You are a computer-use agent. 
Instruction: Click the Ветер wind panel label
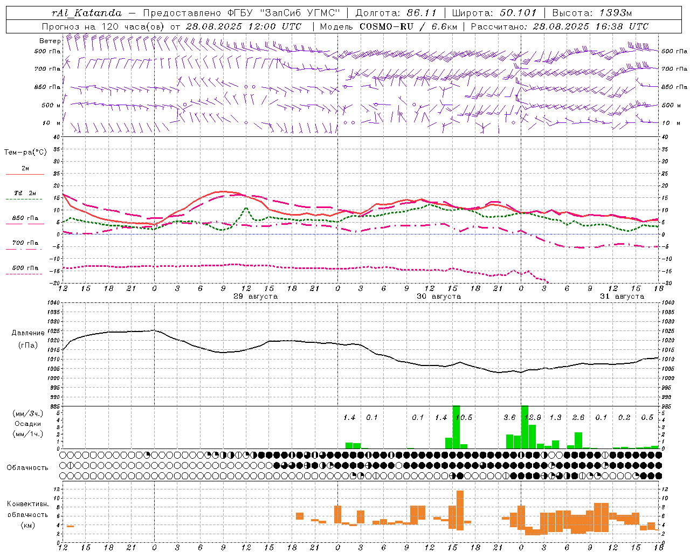pyautogui.click(x=50, y=41)
